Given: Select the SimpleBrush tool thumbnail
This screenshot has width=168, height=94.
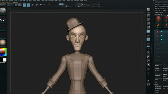Looking at the screenshot, I should pos(158,25).
